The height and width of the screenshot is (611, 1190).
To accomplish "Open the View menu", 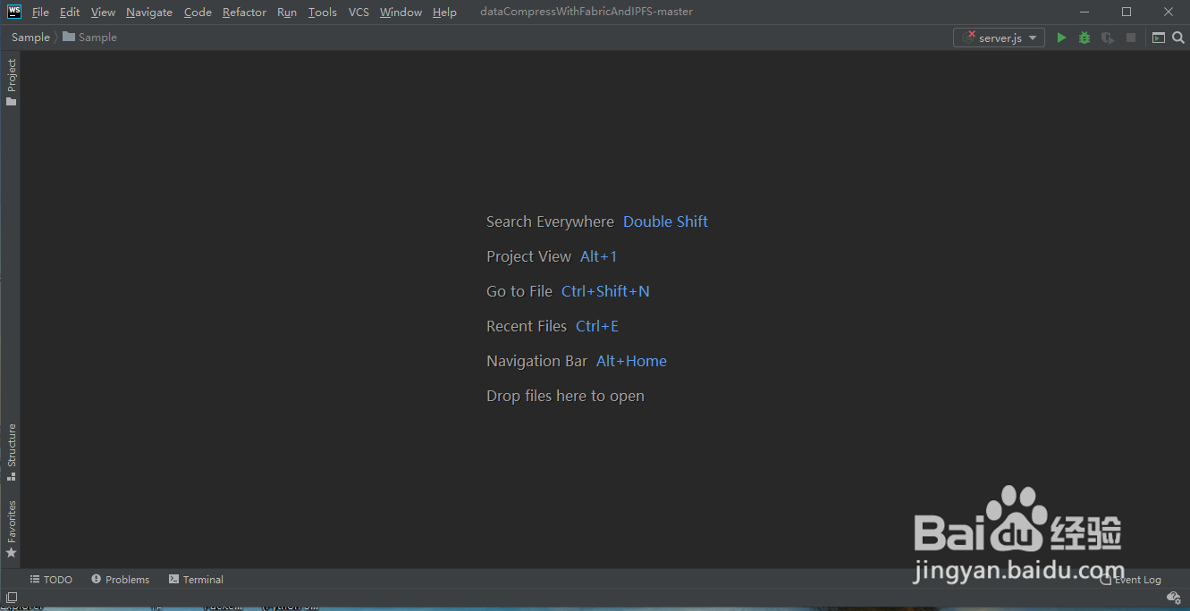I will [103, 12].
